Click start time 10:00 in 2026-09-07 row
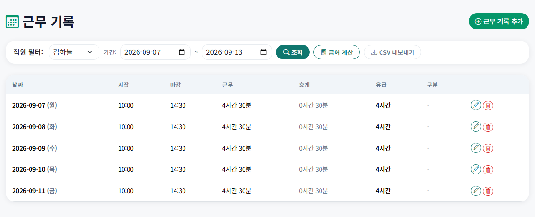535x217 pixels. point(126,105)
